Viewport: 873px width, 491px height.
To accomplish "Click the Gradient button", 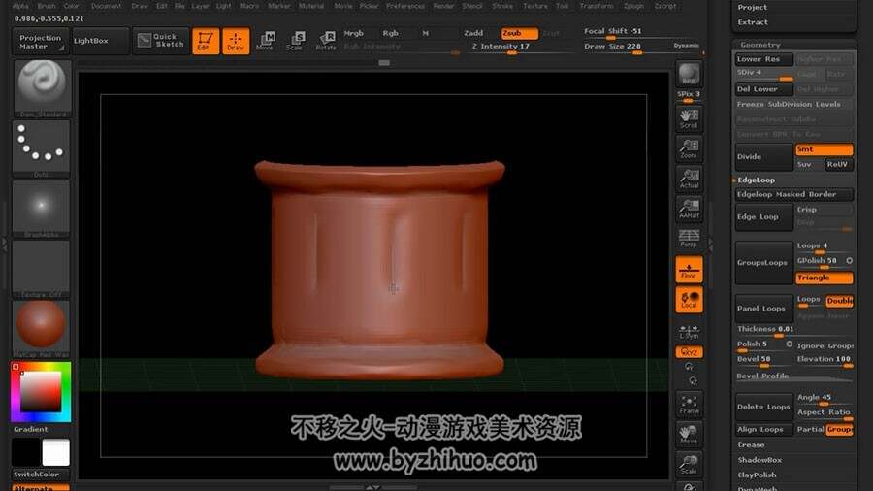I will tap(31, 429).
